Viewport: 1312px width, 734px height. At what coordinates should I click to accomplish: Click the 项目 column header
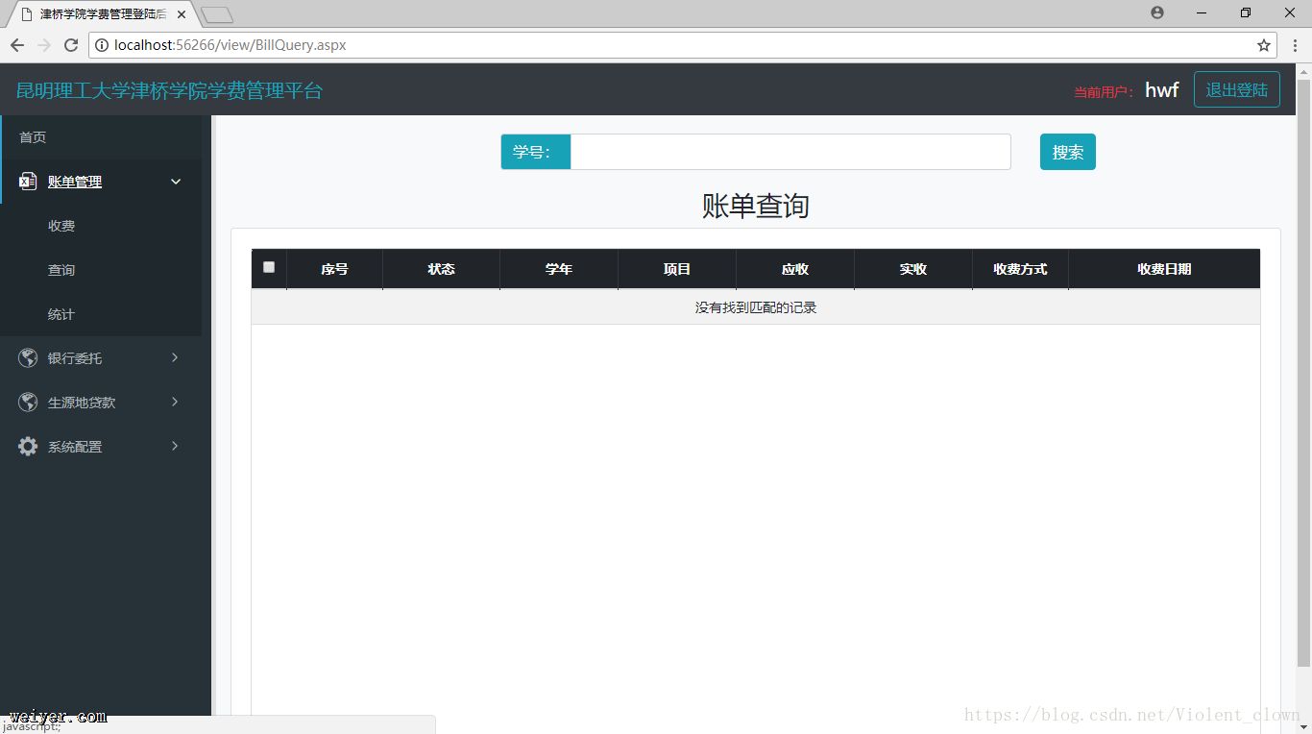click(677, 269)
